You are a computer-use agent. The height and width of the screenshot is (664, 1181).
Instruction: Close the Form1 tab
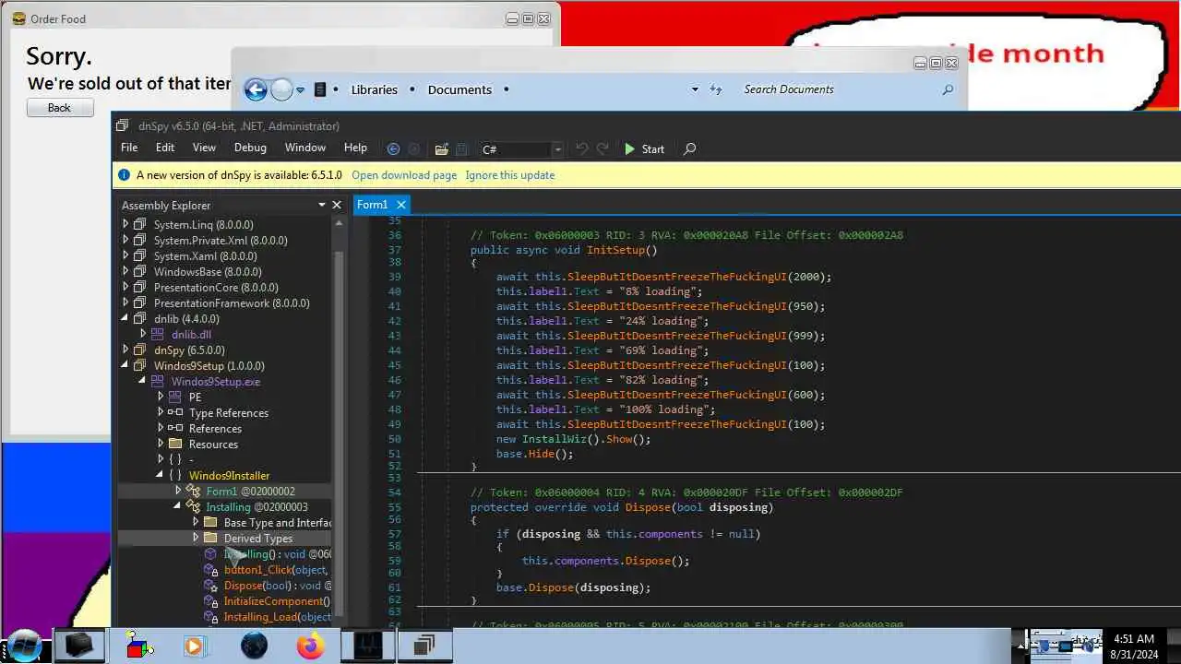(x=401, y=205)
